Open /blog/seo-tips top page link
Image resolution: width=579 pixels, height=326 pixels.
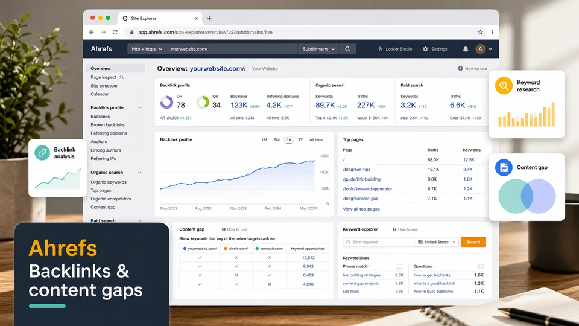click(x=356, y=170)
